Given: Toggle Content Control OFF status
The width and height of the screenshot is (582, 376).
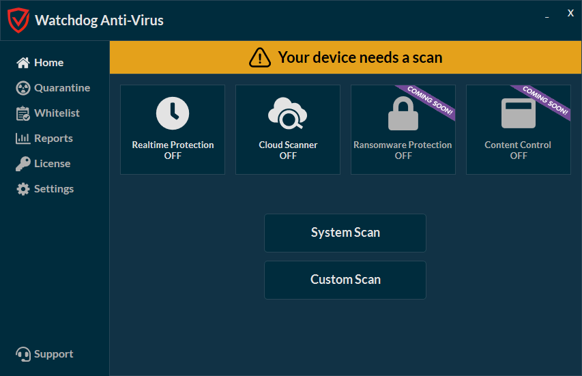Looking at the screenshot, I should tap(519, 156).
